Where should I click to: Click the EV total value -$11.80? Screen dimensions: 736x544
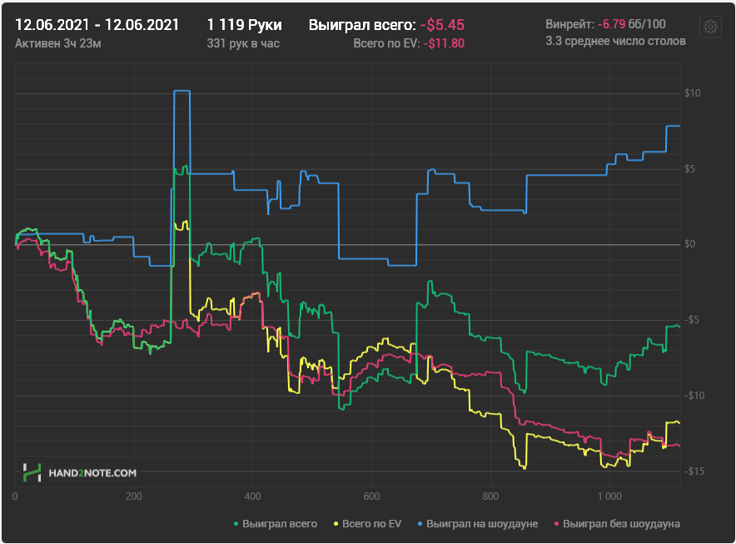[444, 43]
